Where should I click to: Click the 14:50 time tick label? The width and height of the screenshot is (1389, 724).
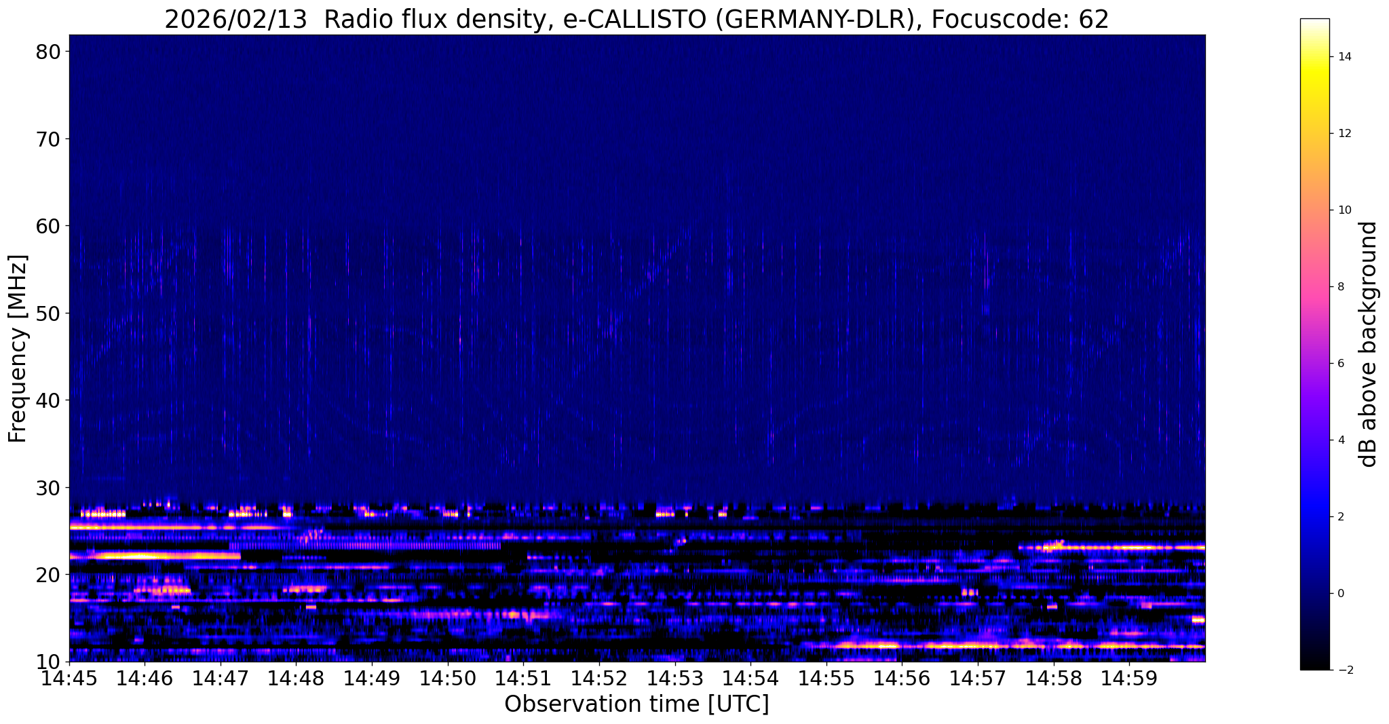tap(448, 677)
